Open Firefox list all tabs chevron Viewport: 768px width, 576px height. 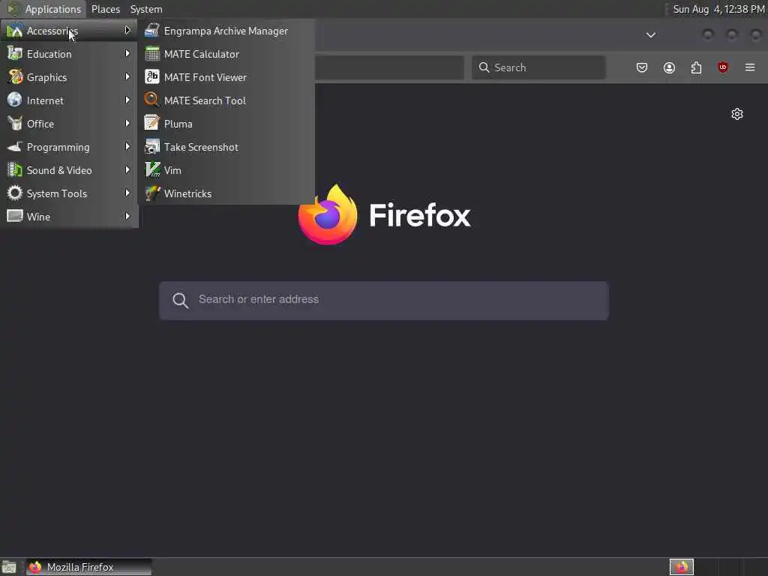651,34
